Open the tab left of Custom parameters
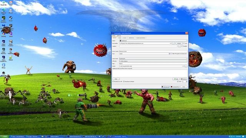This screenshot has width=246, height=138. [131, 38]
